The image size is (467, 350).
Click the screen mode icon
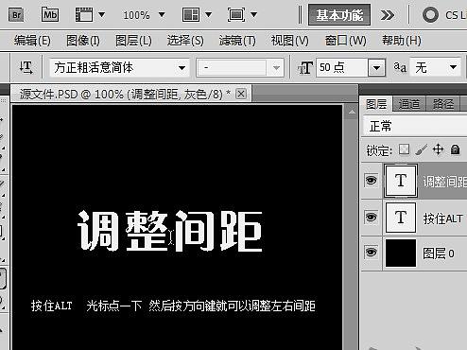(236, 14)
